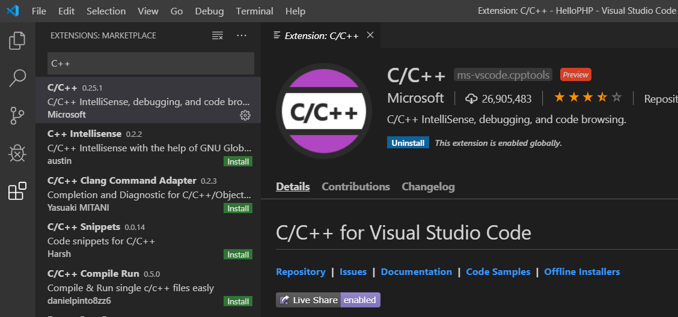Select the C/C++ 0.25.1 extension entry

[148, 100]
